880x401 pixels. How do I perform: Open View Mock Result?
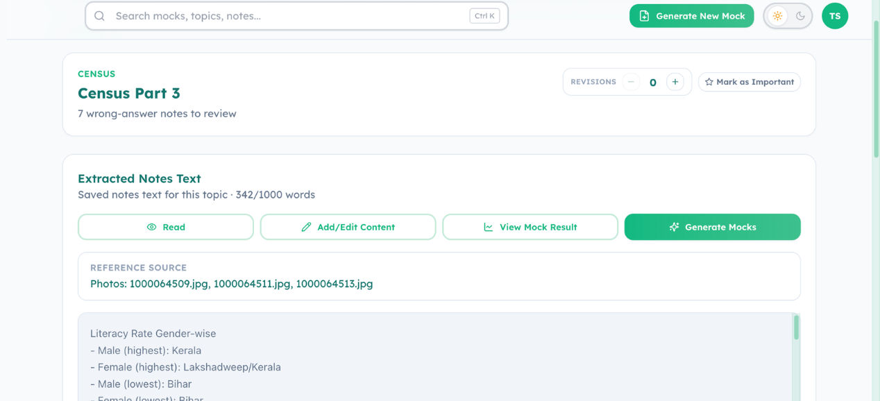(x=530, y=227)
